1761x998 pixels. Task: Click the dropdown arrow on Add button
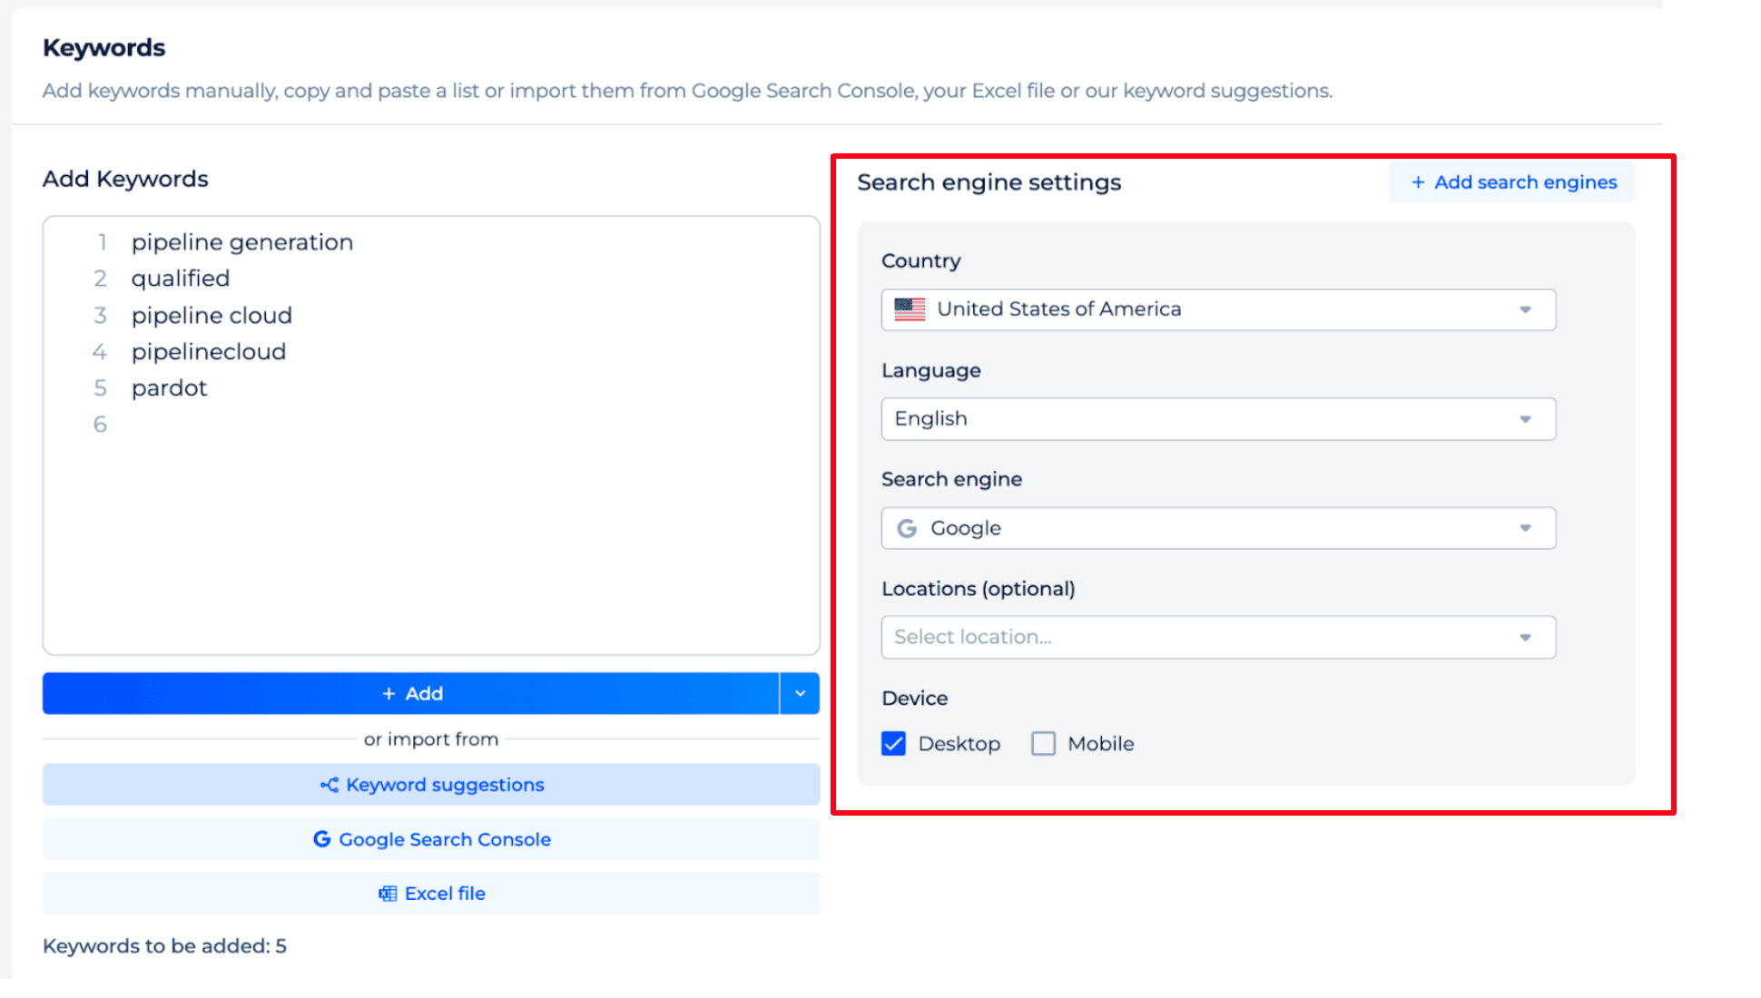coord(800,693)
